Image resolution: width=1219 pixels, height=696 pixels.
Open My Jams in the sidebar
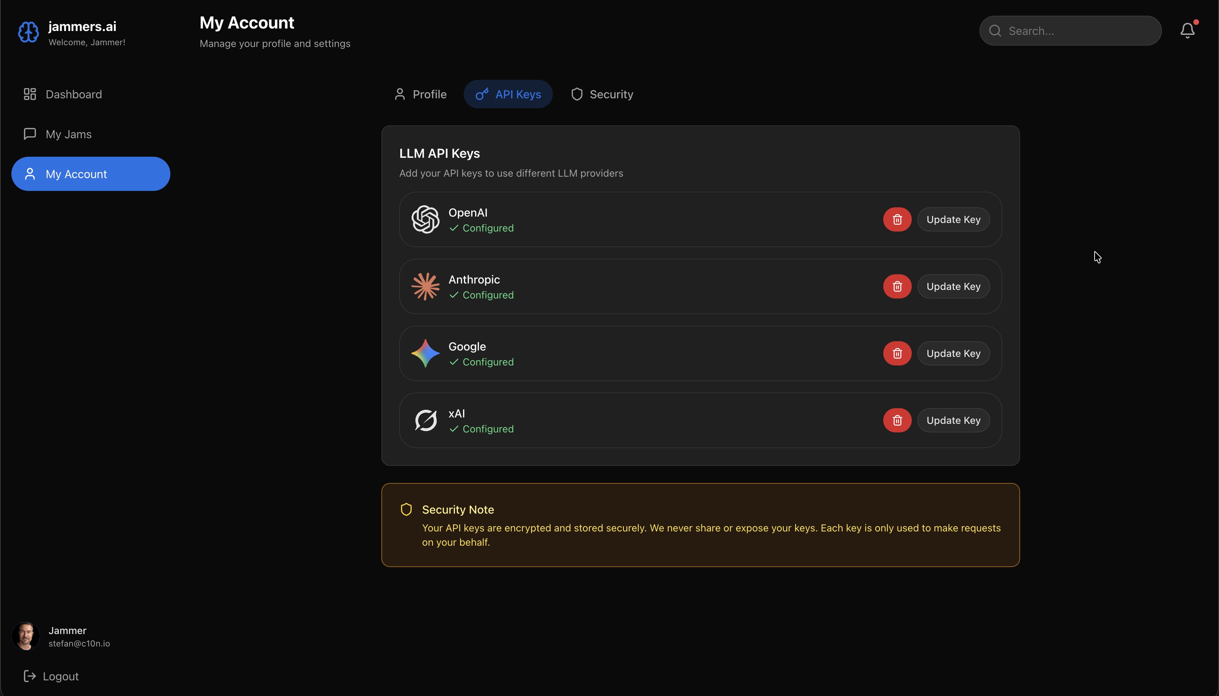[91, 134]
